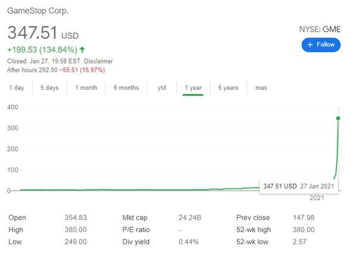This screenshot has width=357, height=254.
Task: Open the Disclaimer link
Action: pyautogui.click(x=99, y=61)
